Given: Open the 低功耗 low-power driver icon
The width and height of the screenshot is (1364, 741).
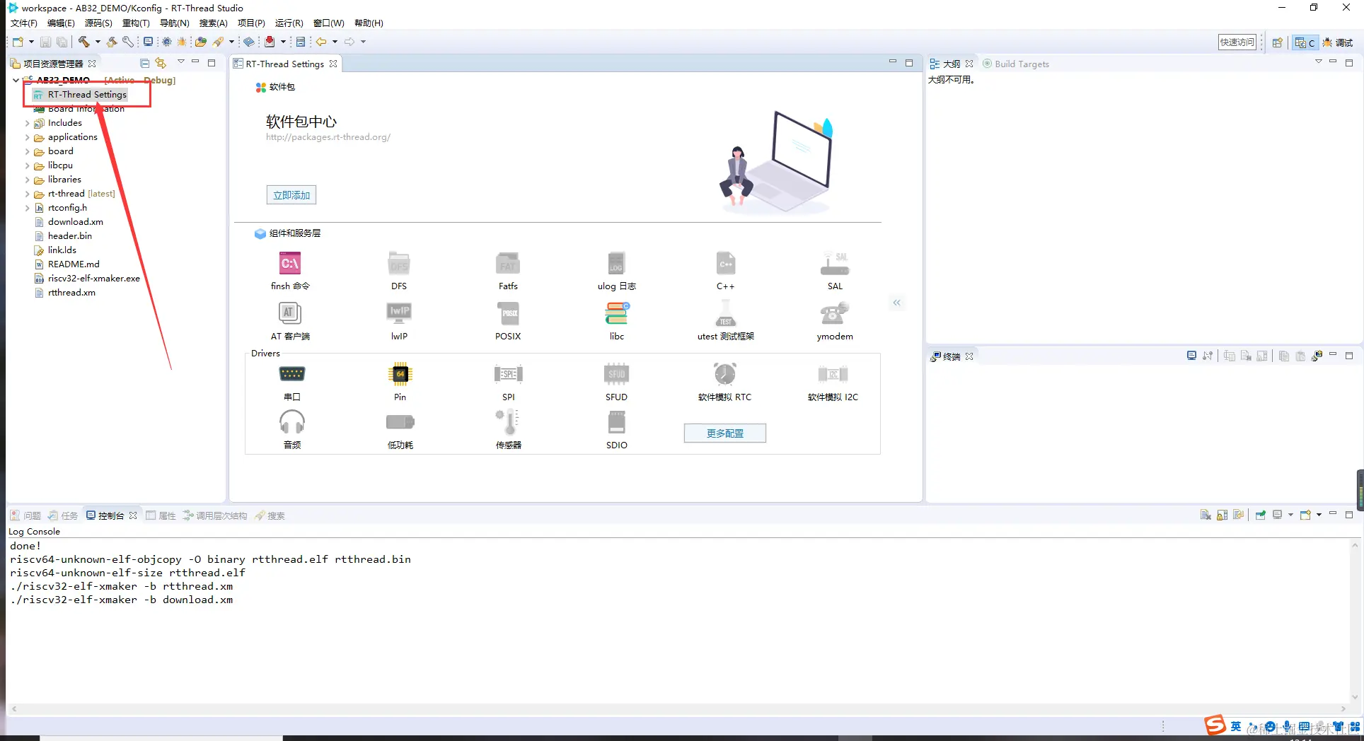Looking at the screenshot, I should click(x=400, y=422).
